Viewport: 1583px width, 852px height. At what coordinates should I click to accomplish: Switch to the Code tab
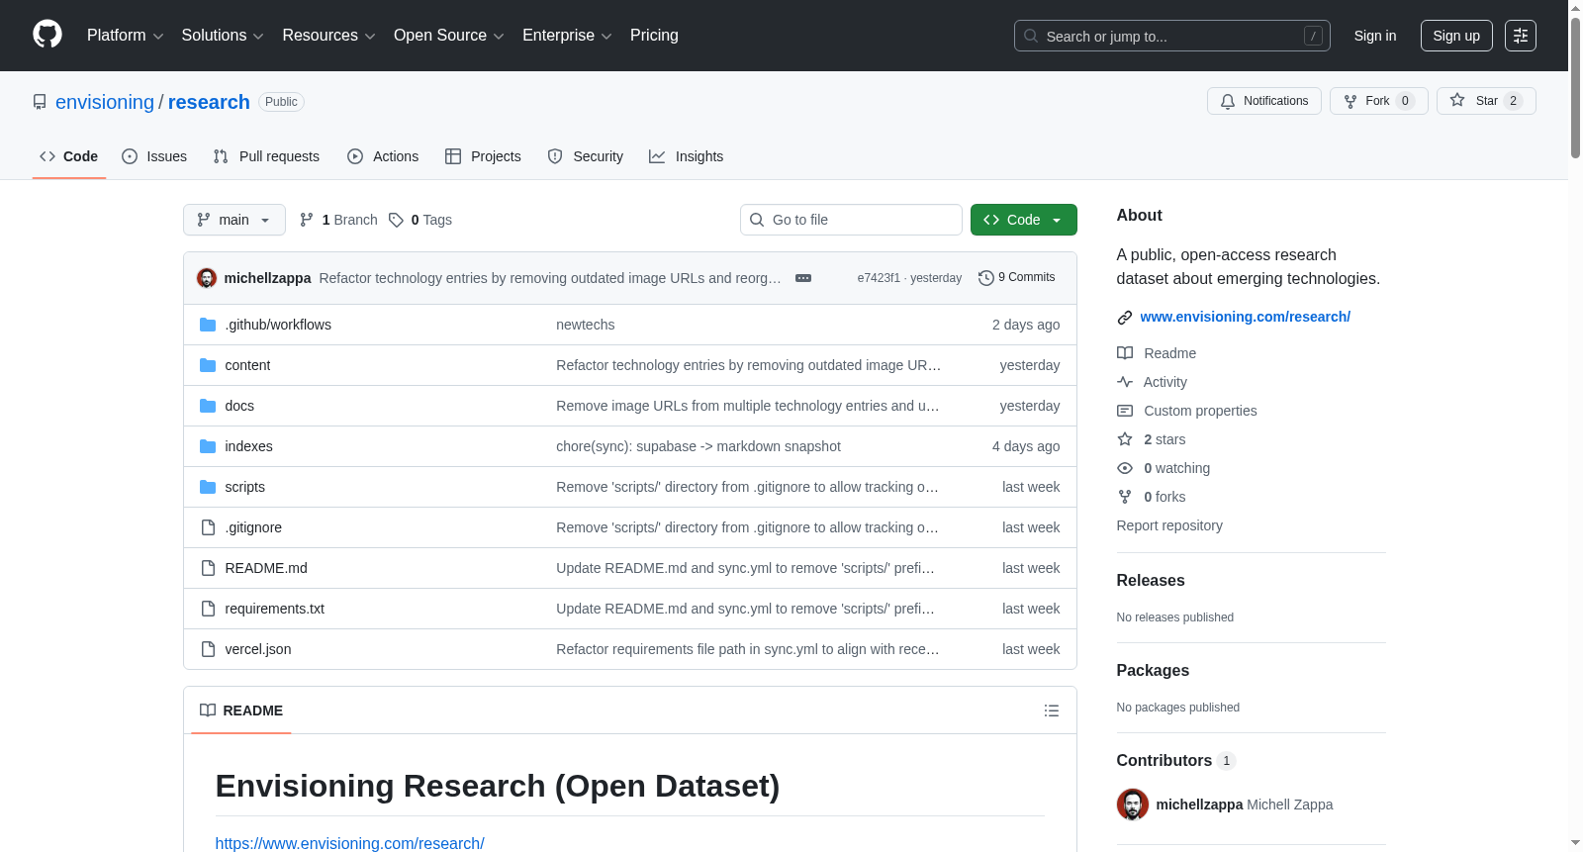pyautogui.click(x=69, y=156)
